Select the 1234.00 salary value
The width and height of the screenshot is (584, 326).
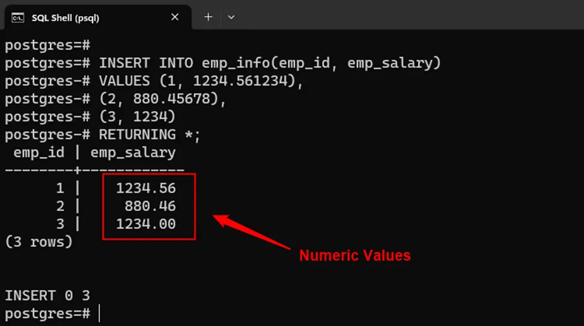[146, 224]
